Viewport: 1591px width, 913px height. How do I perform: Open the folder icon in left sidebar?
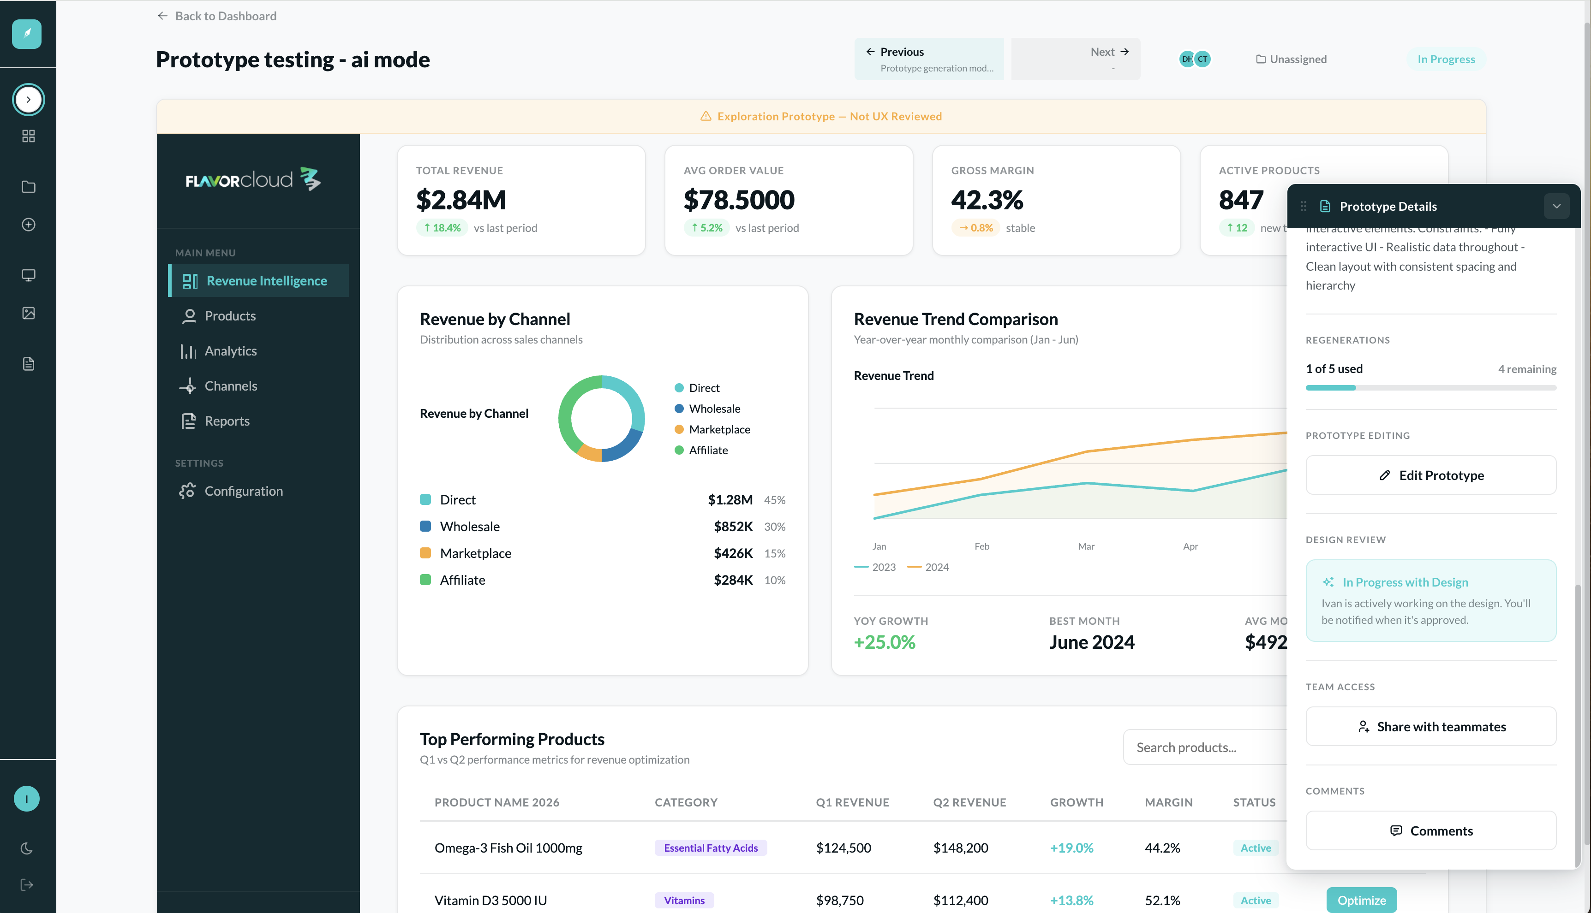(28, 187)
